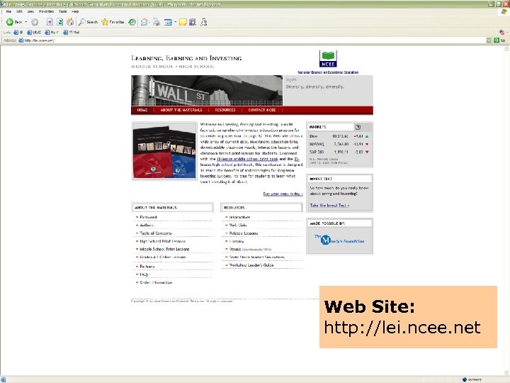Open the Web Links link
This screenshot has width=510, height=383.
click(x=238, y=226)
